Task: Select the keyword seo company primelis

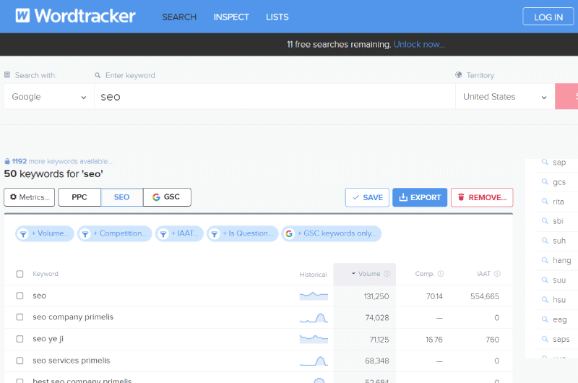Action: pos(73,317)
